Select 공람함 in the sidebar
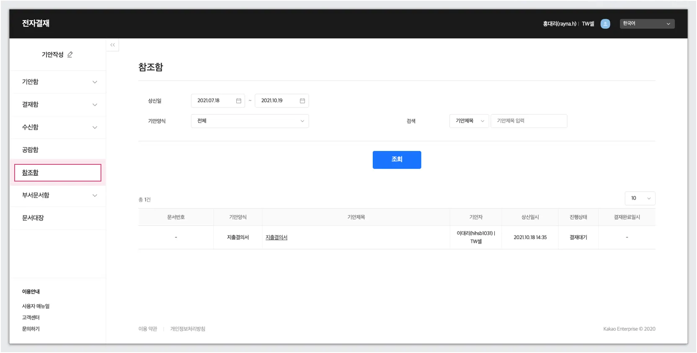697x353 pixels. tap(30, 150)
